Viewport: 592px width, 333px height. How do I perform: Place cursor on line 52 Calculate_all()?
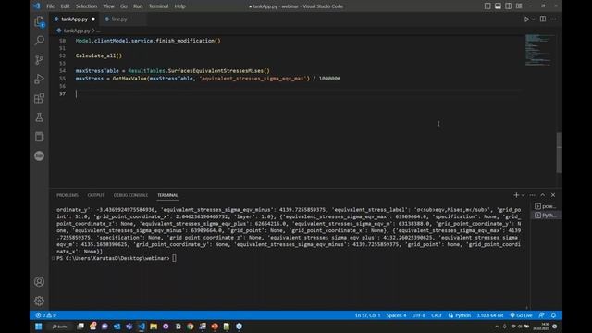pyautogui.click(x=99, y=55)
